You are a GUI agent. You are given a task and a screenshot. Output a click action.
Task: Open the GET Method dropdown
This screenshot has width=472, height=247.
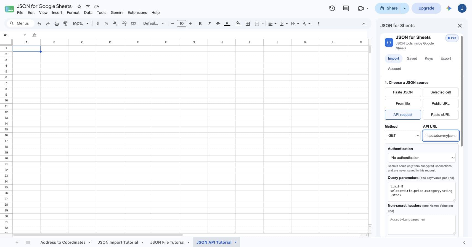pos(403,136)
